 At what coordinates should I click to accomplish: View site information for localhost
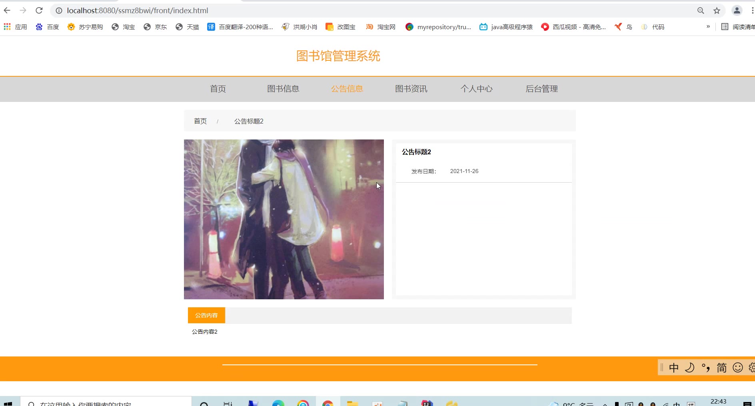59,11
